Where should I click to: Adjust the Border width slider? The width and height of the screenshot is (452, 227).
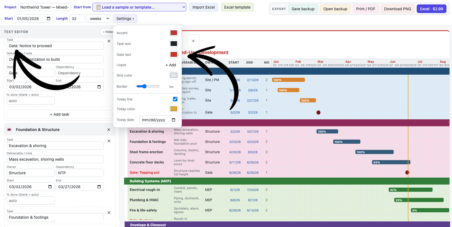[x=148, y=86]
